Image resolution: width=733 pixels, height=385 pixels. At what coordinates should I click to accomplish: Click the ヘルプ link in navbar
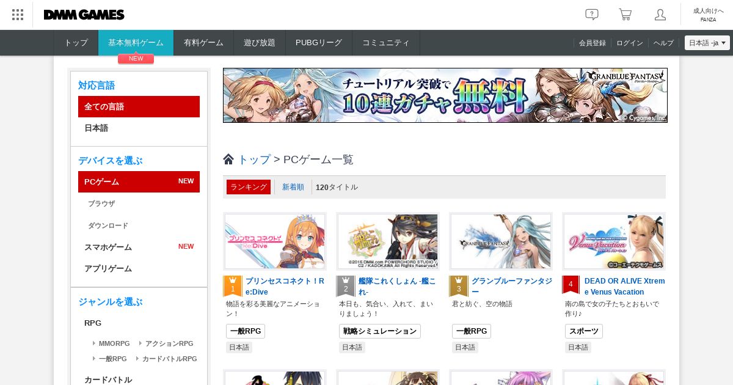[x=663, y=43]
